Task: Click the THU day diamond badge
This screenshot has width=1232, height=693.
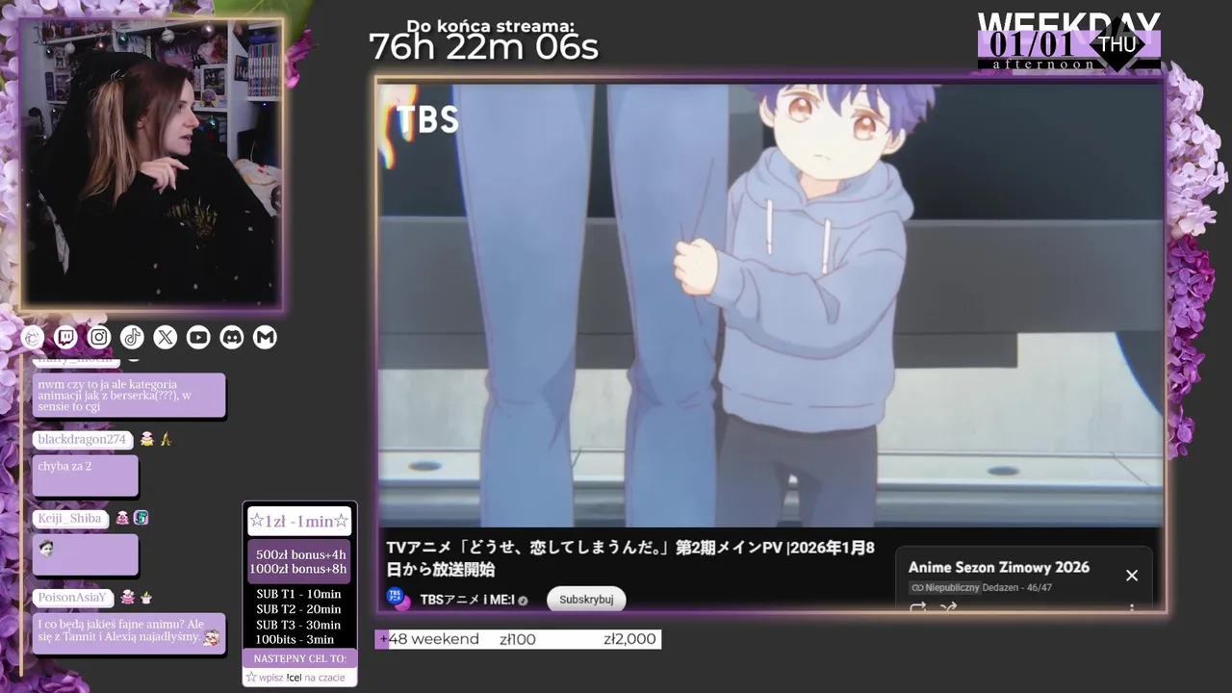Action: coord(1117,44)
